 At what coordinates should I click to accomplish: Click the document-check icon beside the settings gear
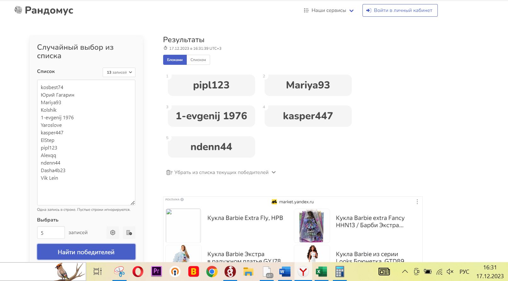coord(129,233)
